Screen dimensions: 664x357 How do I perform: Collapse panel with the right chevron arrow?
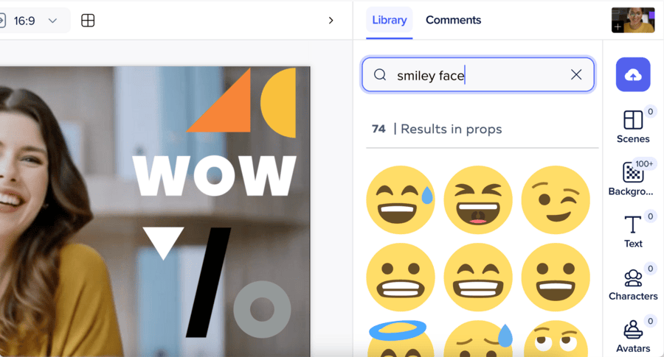coord(331,21)
